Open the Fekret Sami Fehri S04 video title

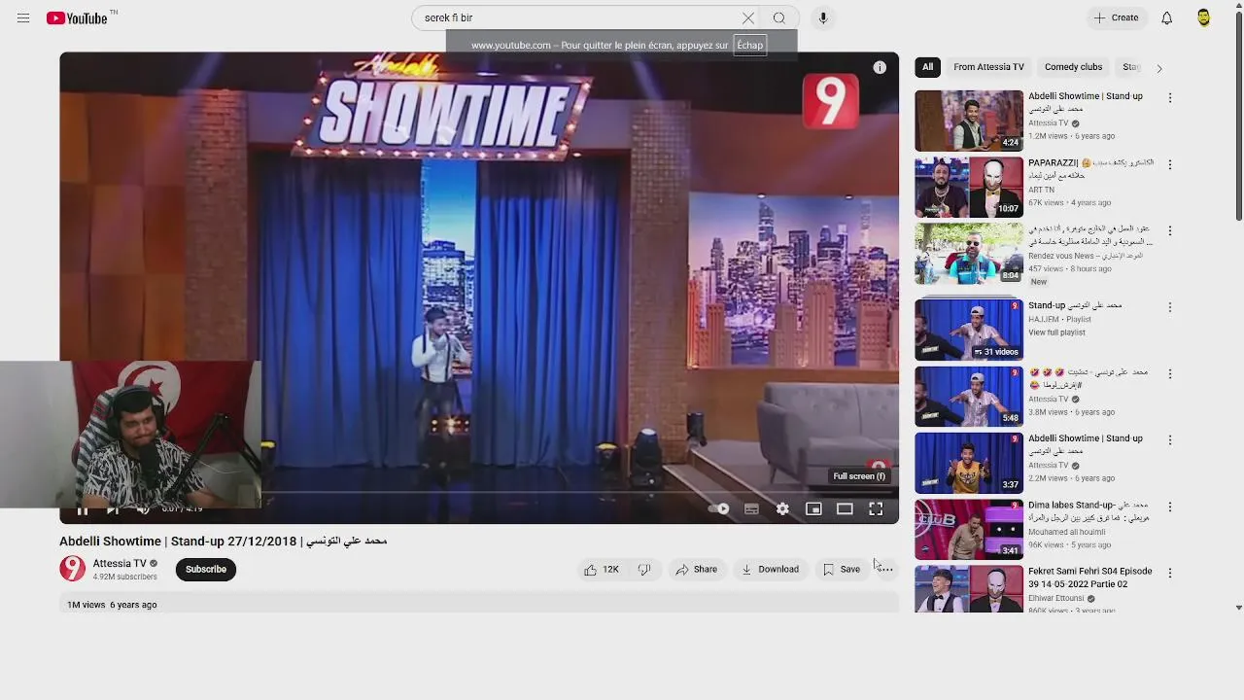coord(1090,577)
